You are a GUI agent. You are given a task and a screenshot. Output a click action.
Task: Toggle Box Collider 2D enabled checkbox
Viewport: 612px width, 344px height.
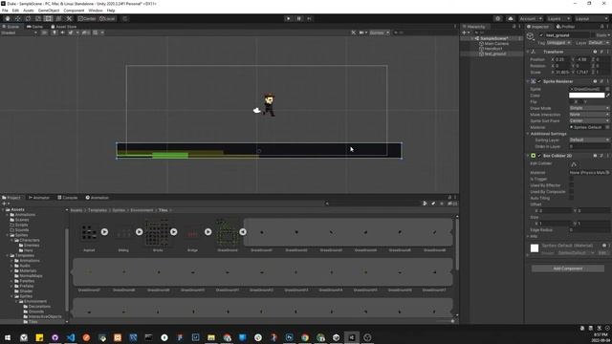point(539,156)
